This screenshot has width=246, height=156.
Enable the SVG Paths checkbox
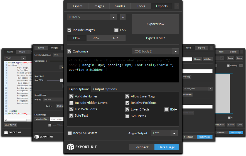[127, 116]
